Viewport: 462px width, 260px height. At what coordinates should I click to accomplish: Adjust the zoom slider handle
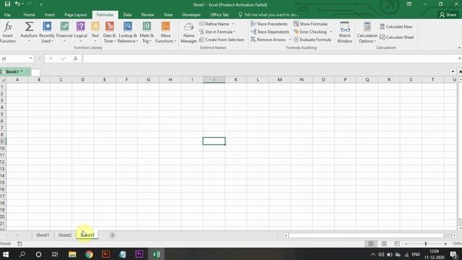click(426, 244)
